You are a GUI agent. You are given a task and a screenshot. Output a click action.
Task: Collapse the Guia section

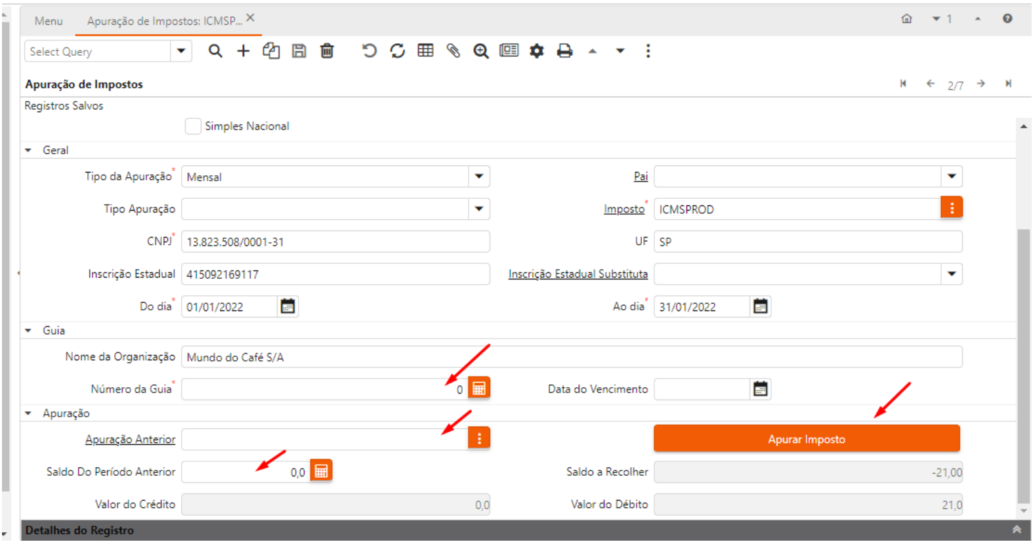coord(28,331)
